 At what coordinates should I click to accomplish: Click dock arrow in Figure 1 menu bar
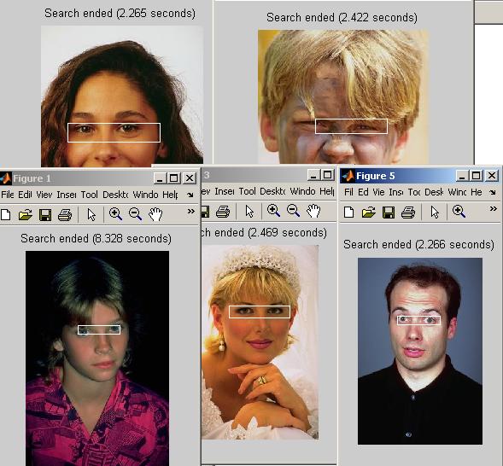click(x=190, y=195)
